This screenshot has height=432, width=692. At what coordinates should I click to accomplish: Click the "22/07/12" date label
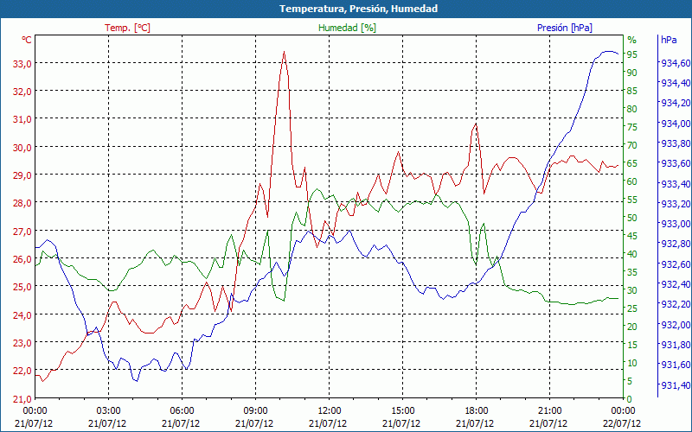(x=623, y=423)
